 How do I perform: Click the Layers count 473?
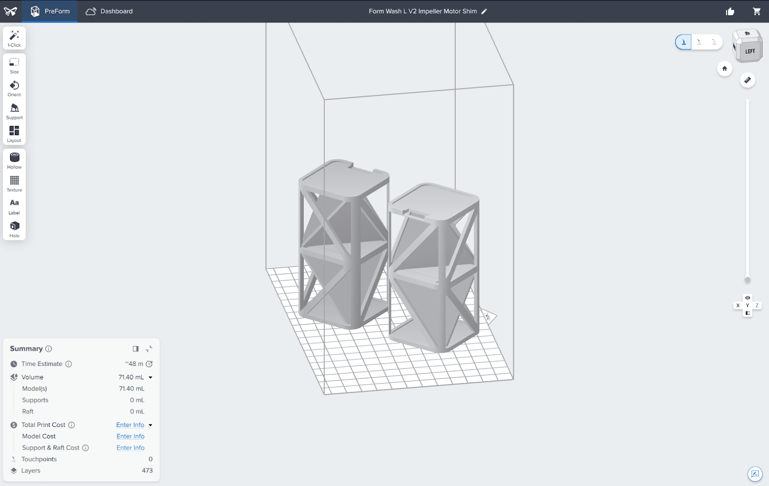click(147, 471)
